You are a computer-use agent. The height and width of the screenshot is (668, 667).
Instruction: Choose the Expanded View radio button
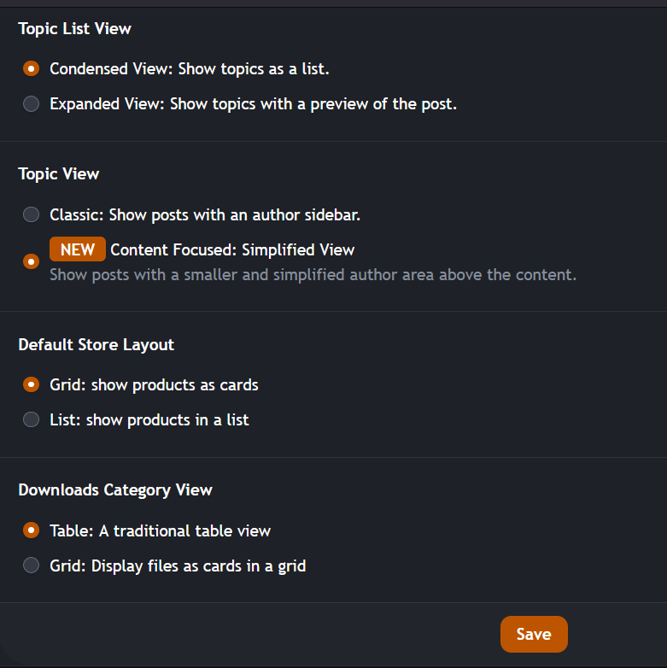click(32, 104)
